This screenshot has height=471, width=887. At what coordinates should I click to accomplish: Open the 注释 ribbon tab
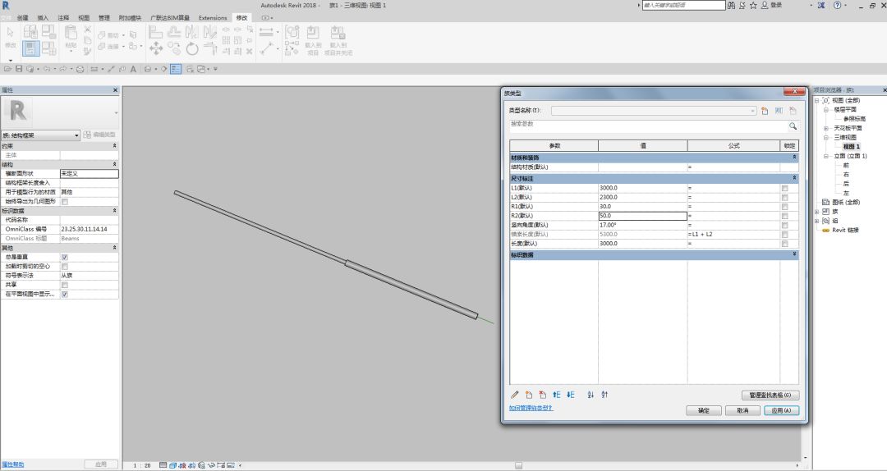tap(63, 17)
